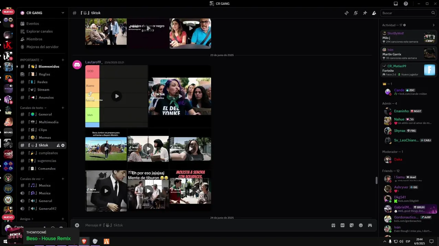Open CR_Matias99 Fortnite activity card

(409, 70)
